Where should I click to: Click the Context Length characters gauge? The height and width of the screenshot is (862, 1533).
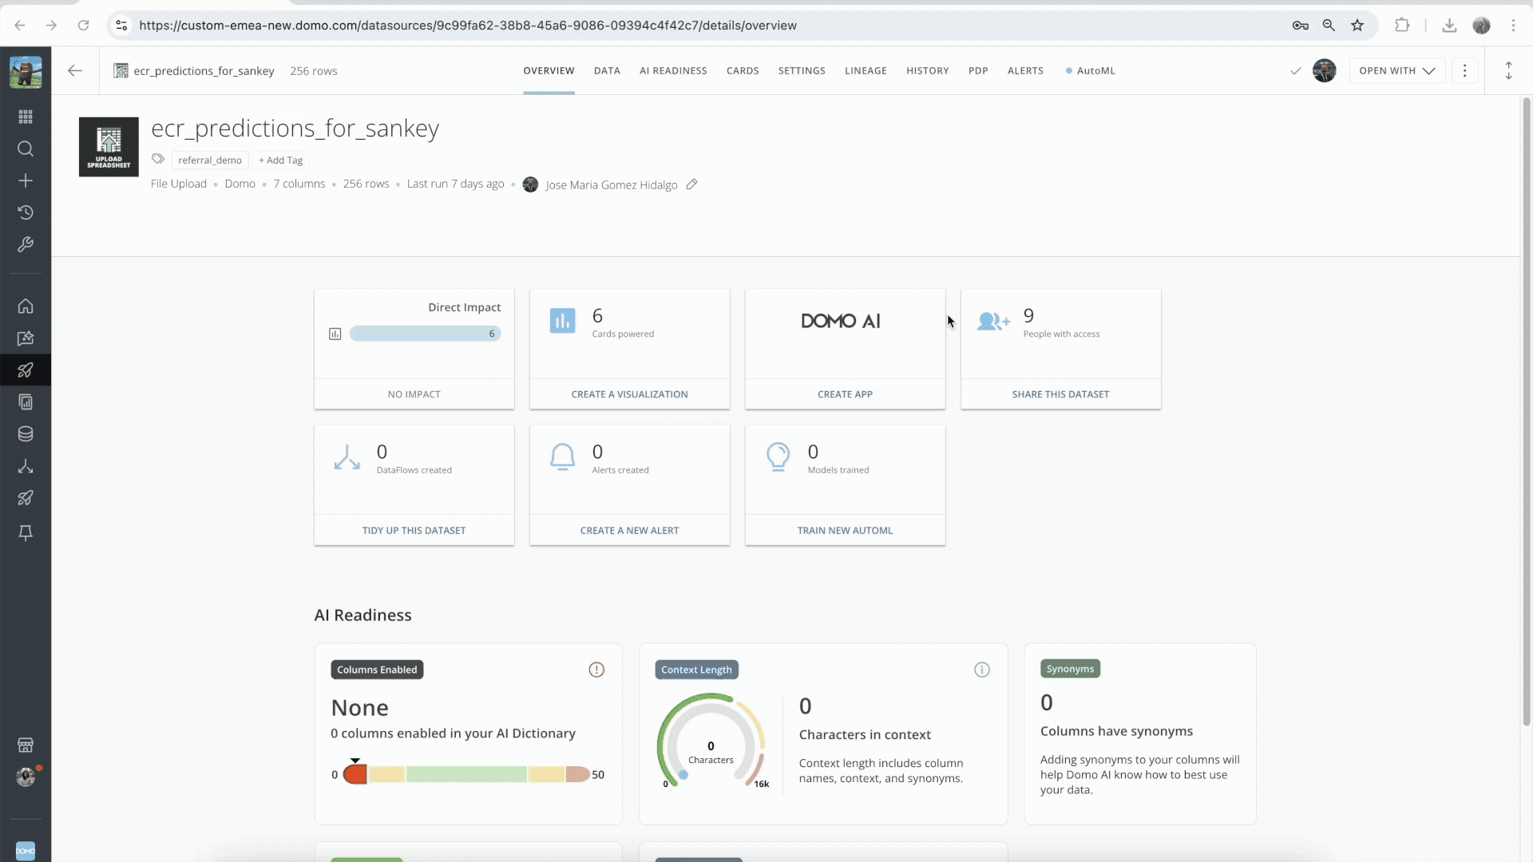[x=711, y=741]
